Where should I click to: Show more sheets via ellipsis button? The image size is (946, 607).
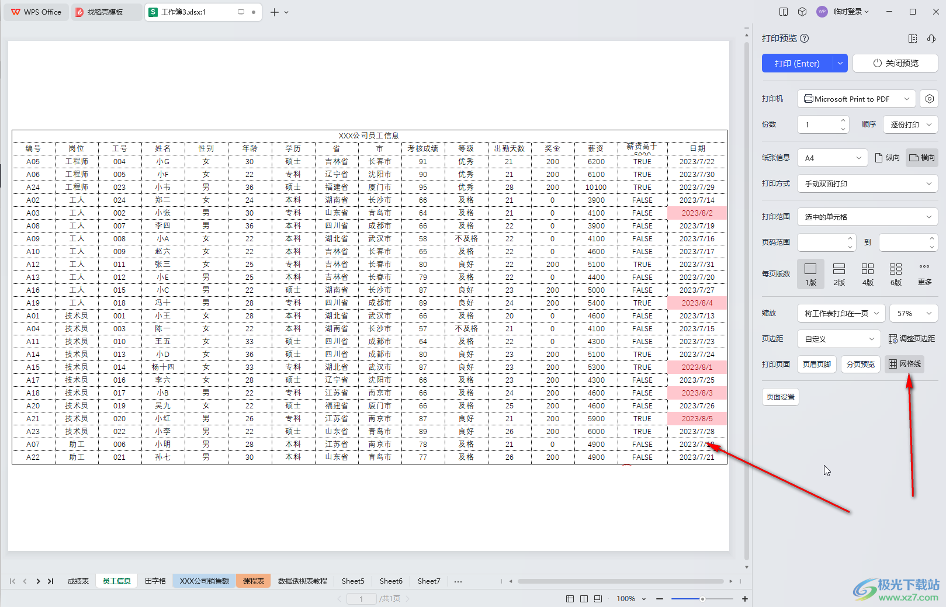tap(458, 581)
